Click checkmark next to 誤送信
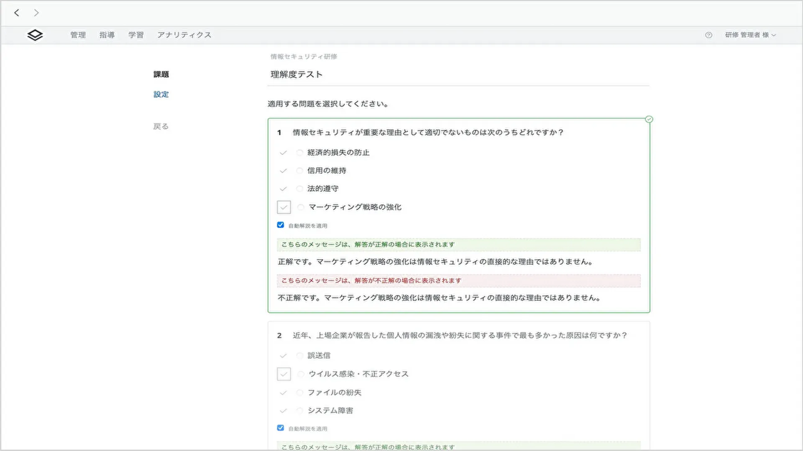The width and height of the screenshot is (803, 451). point(283,356)
